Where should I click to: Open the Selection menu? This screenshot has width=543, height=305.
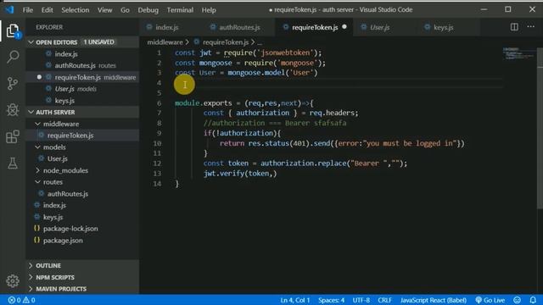pyautogui.click(x=76, y=10)
